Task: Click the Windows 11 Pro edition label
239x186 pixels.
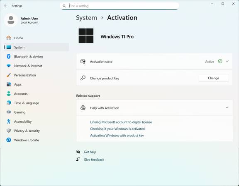Action: click(117, 37)
